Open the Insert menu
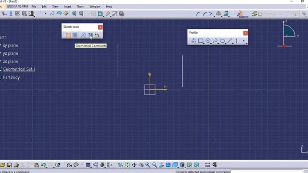The height and width of the screenshot is (173, 308). [67, 6]
